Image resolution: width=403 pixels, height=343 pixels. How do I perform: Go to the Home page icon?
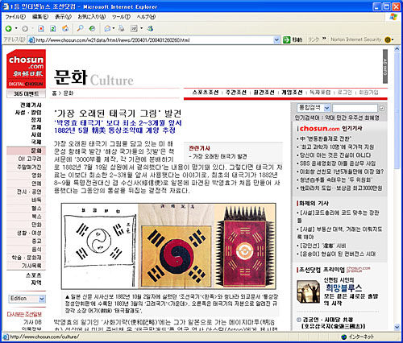coord(65,28)
